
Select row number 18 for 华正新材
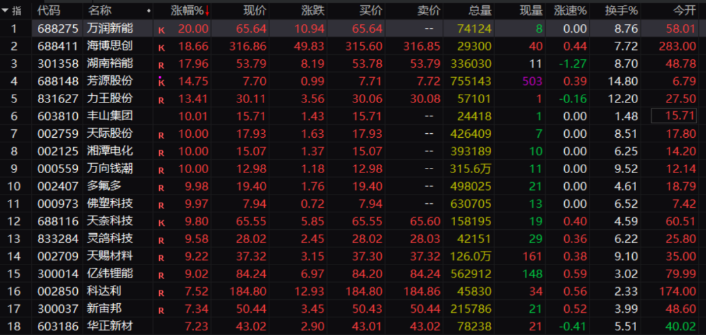coord(14,325)
